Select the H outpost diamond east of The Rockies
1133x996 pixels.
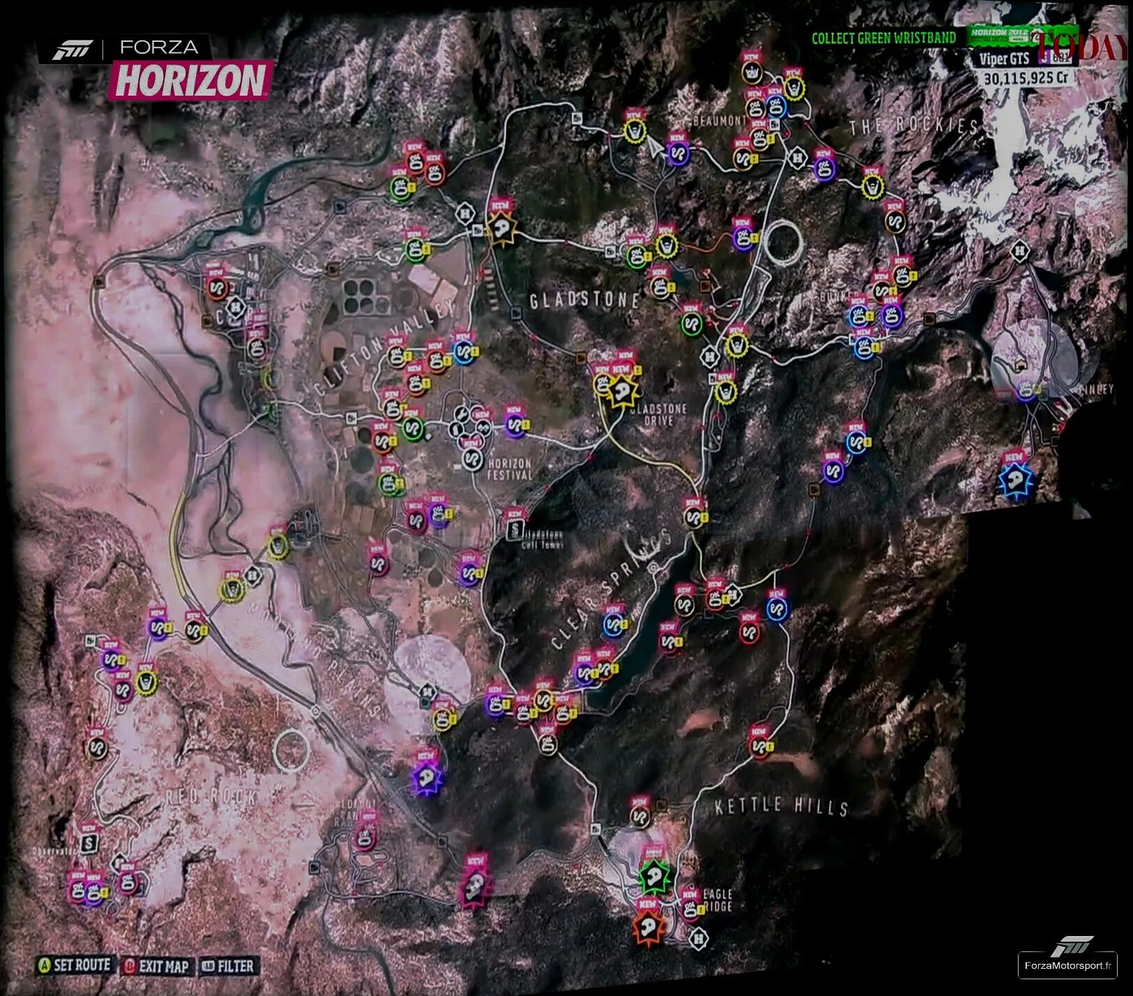pos(1020,250)
